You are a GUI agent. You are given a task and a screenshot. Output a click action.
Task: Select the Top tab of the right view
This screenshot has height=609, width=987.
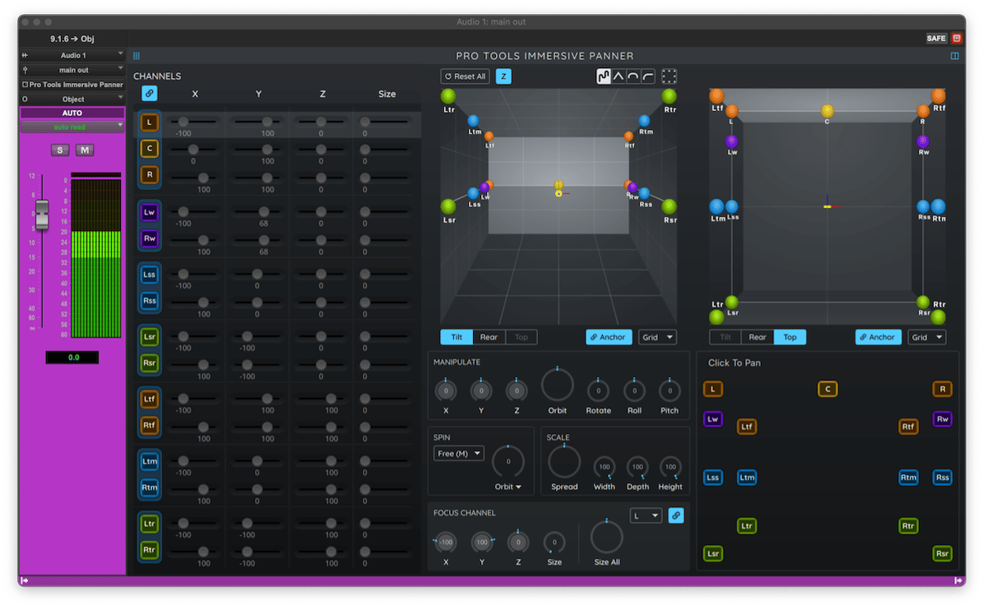click(790, 337)
